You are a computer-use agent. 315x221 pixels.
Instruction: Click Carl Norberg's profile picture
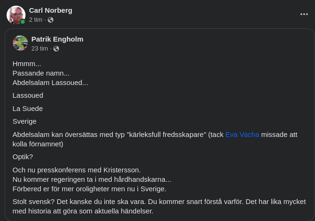(16, 15)
